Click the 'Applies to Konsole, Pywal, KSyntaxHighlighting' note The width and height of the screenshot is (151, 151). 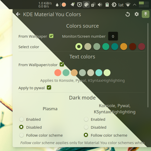[83, 80]
